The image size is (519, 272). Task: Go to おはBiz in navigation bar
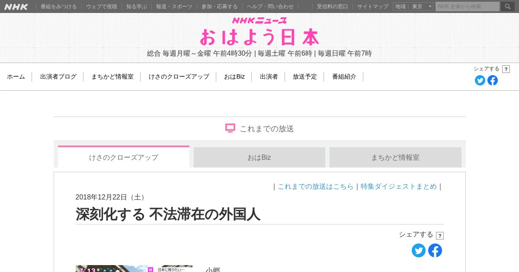tap(234, 76)
